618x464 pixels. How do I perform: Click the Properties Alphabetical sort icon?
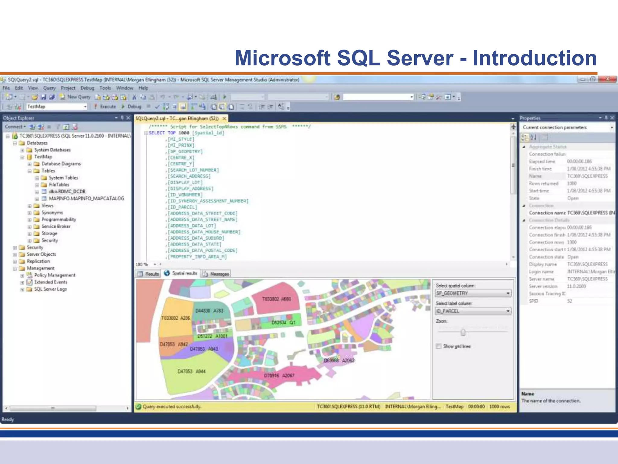pos(533,137)
